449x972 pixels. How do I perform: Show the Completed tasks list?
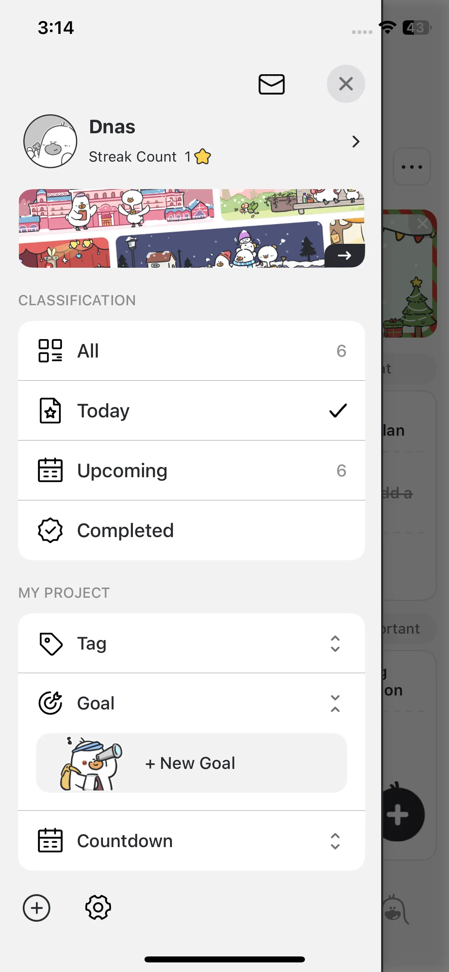[191, 530]
